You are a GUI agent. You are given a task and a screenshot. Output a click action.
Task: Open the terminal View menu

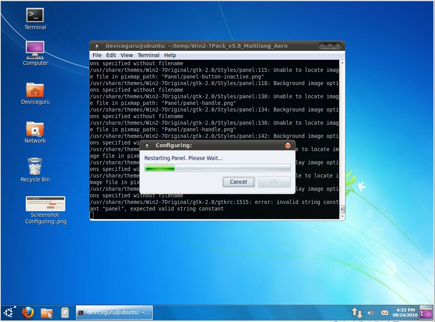[126, 55]
